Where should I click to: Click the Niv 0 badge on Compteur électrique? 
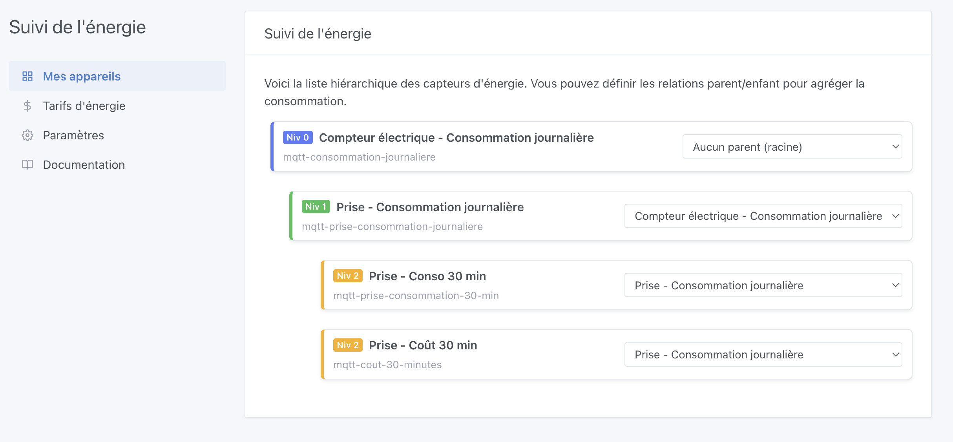(297, 137)
